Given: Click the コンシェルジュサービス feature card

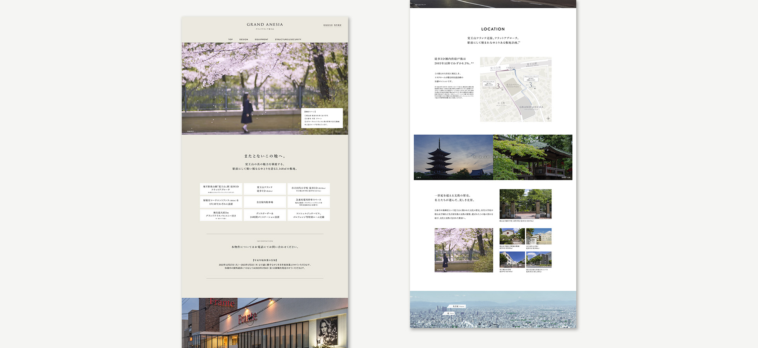Looking at the screenshot, I should (x=309, y=215).
